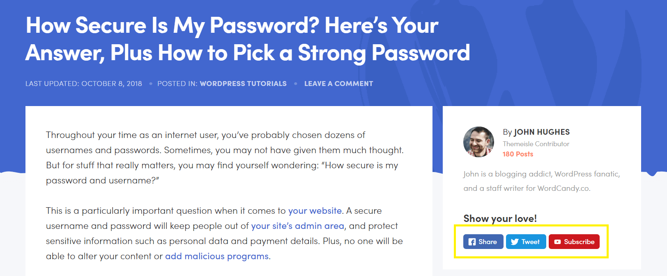Click author name John Hughes
This screenshot has width=667, height=276.
click(542, 132)
